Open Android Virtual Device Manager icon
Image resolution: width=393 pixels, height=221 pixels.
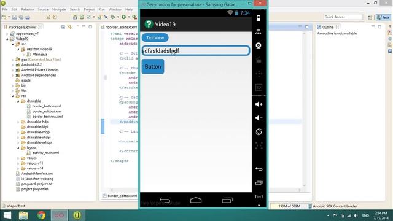tap(82, 17)
